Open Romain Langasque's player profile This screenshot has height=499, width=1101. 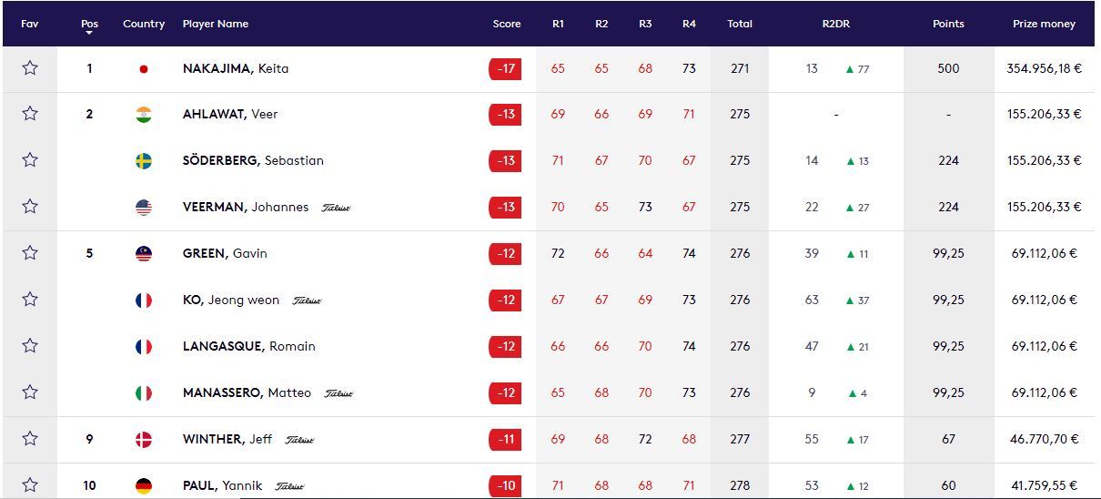[x=248, y=346]
